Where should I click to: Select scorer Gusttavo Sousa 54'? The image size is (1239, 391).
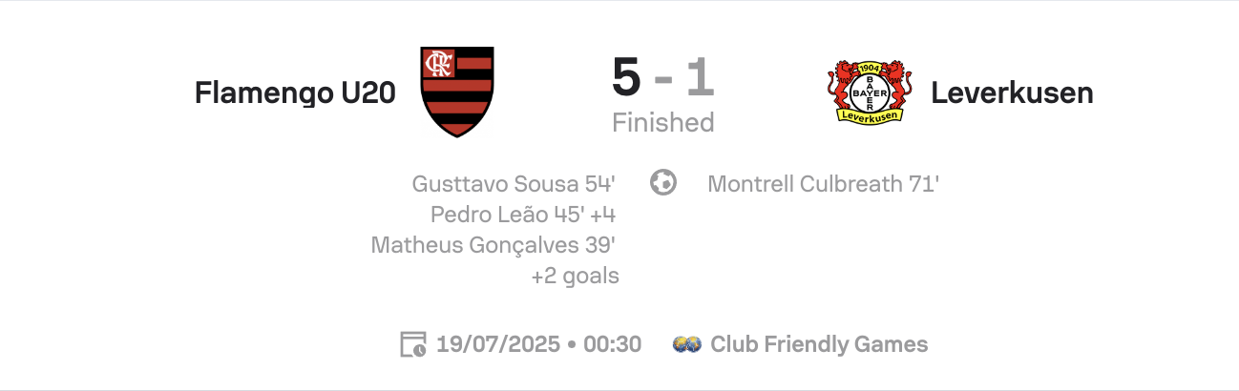(514, 184)
